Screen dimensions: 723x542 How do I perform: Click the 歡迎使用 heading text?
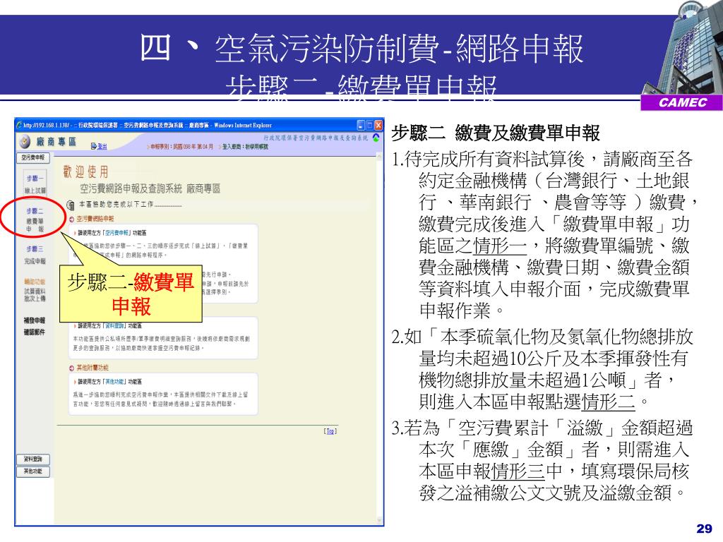[x=85, y=172]
